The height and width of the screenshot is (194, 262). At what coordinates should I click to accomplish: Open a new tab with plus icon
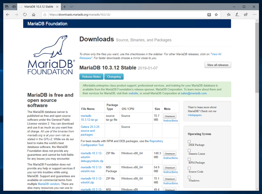[64, 7]
